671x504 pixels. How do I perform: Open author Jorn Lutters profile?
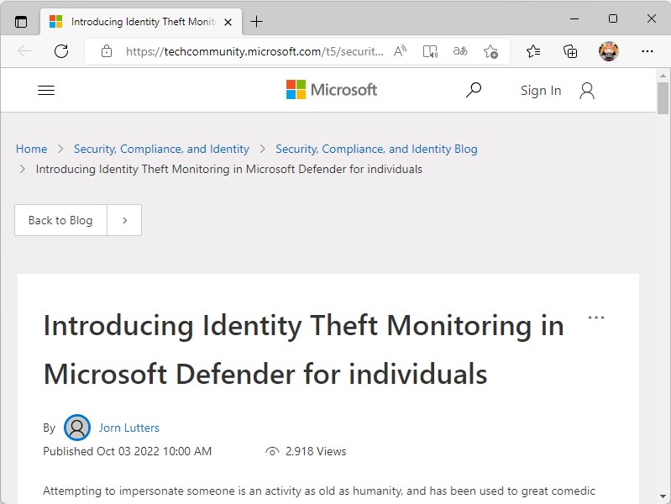click(128, 428)
